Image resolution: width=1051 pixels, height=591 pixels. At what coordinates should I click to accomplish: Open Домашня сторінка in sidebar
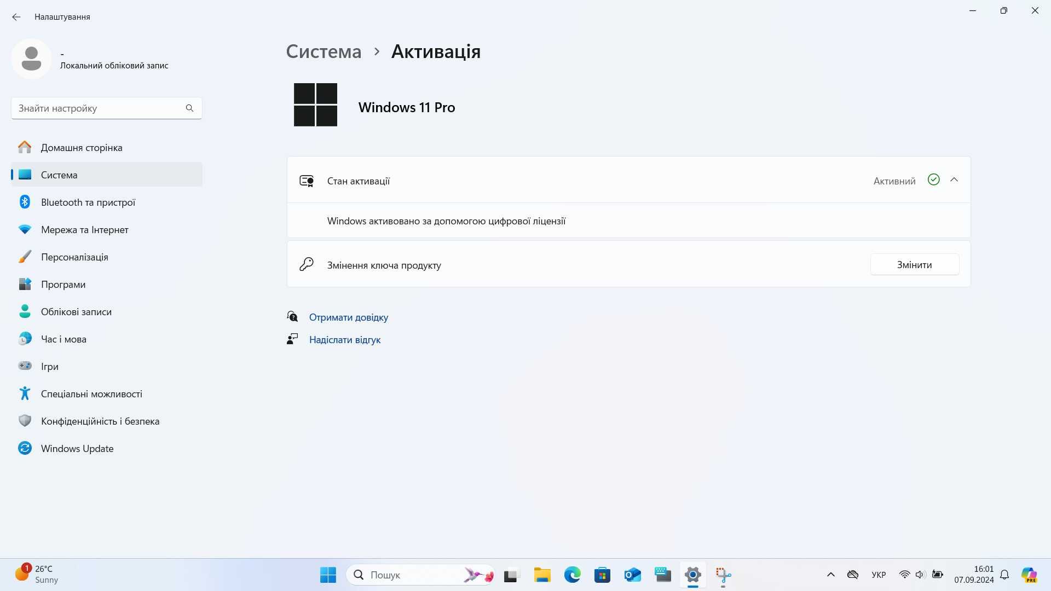click(107, 147)
